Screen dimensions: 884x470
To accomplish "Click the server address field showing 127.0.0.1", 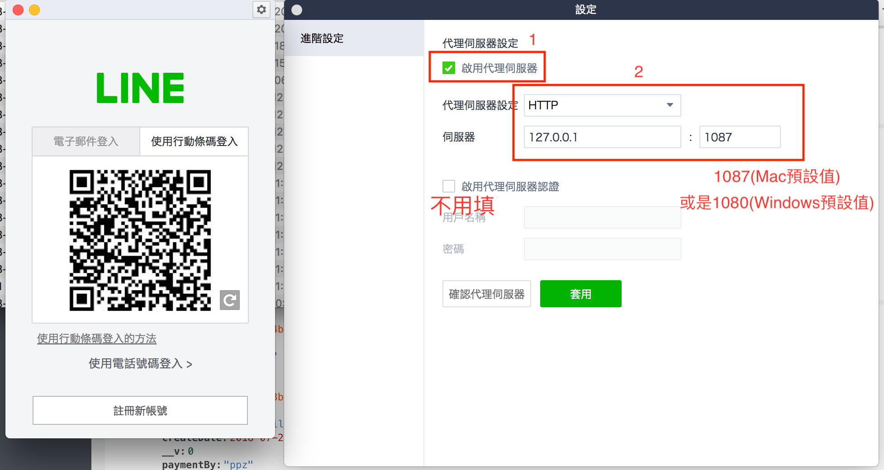I will tap(602, 137).
